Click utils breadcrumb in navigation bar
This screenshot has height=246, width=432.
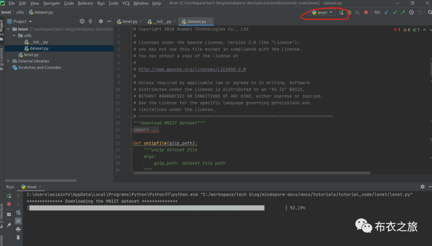pos(20,12)
